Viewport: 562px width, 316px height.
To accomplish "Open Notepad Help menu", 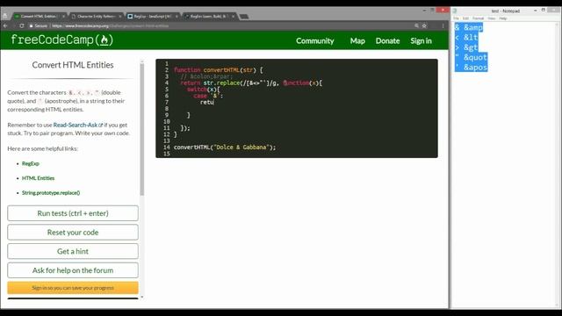I will (x=503, y=18).
